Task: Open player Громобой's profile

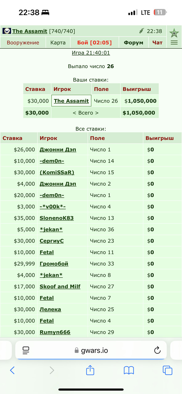Action: pos(54,263)
